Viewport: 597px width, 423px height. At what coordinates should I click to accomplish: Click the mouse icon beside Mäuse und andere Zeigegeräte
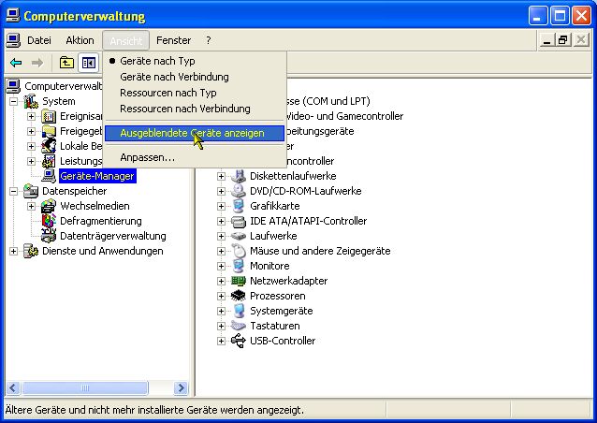tap(239, 251)
